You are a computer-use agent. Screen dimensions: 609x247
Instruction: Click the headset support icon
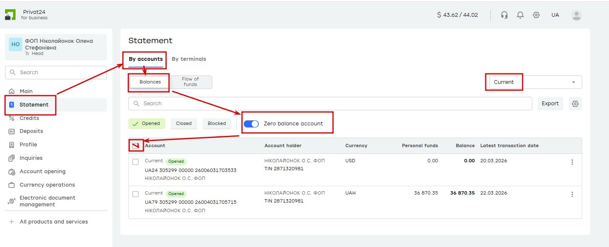coord(504,15)
